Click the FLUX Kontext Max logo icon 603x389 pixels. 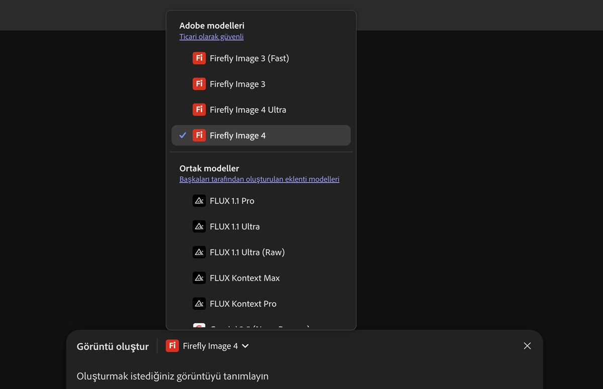click(x=199, y=278)
